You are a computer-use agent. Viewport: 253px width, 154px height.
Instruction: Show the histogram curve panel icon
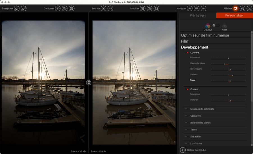tap(249, 8)
